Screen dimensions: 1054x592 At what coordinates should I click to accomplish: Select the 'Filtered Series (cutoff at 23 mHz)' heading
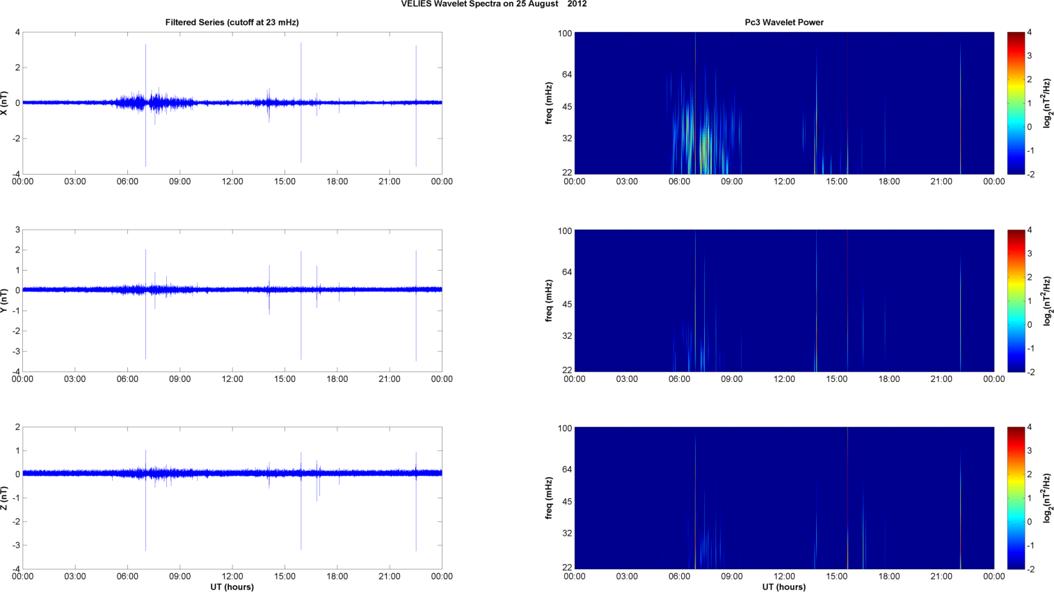coord(232,22)
